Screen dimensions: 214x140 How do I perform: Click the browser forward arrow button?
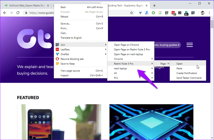11,13
